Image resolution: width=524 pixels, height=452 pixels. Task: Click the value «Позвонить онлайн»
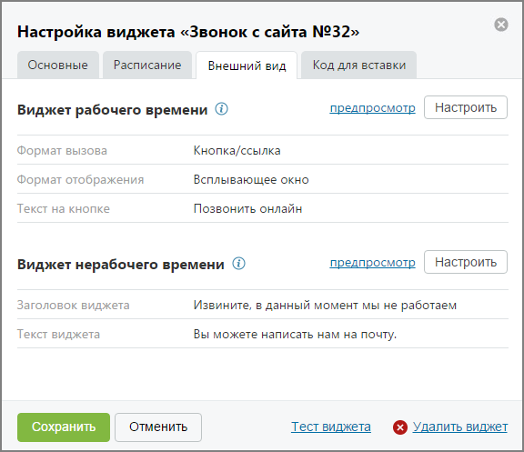pyautogui.click(x=247, y=209)
